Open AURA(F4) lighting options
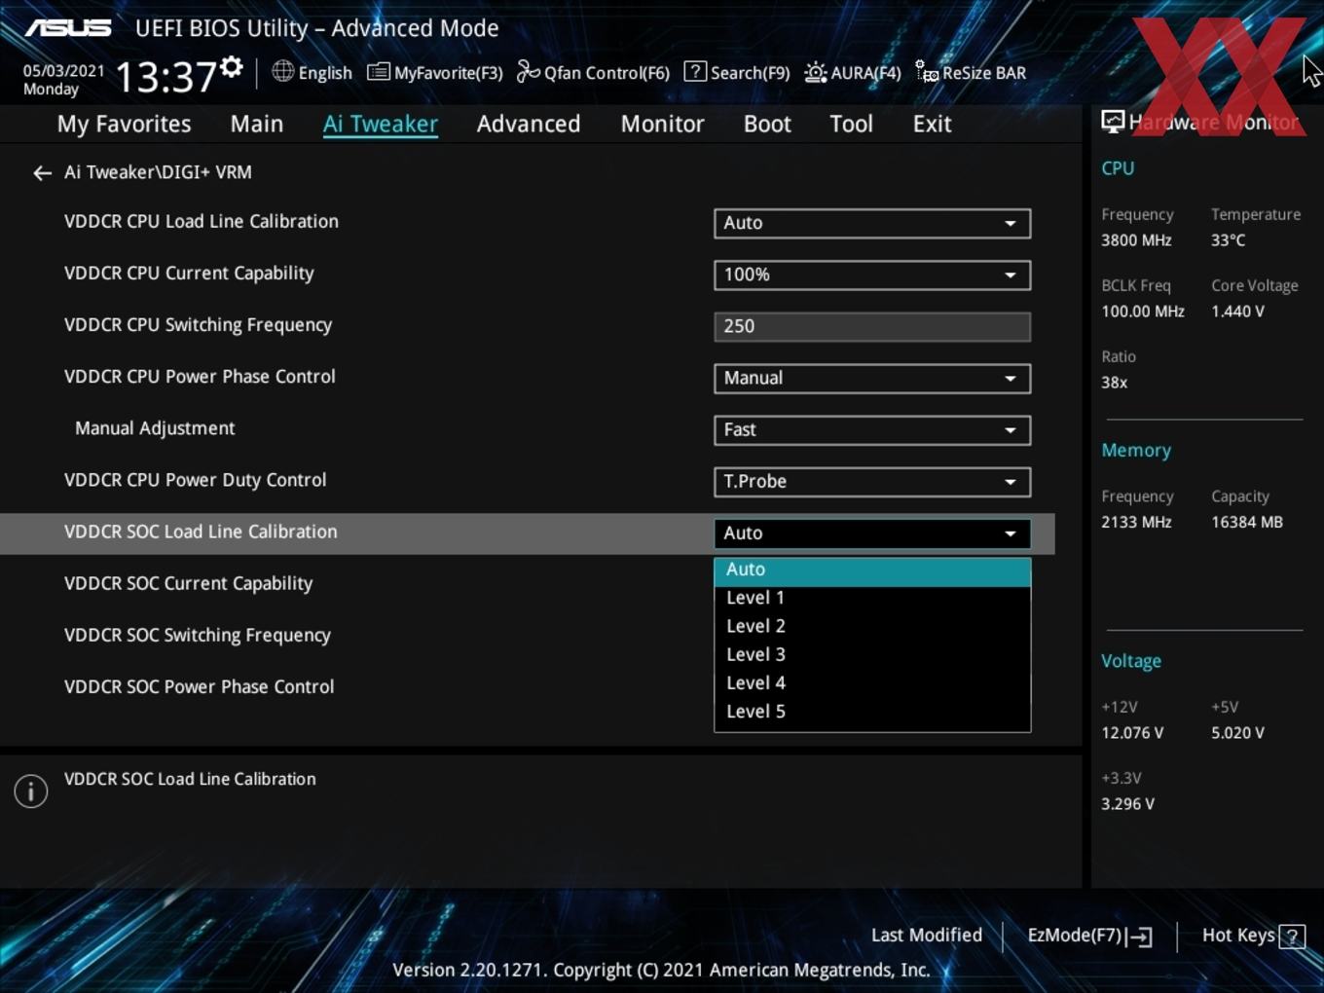 tap(853, 72)
